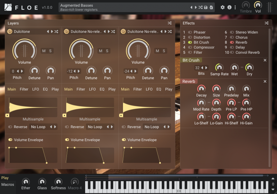277x194 pixels.
Task: Toggle first layer Volume Envelope switch
Action: 10,140
